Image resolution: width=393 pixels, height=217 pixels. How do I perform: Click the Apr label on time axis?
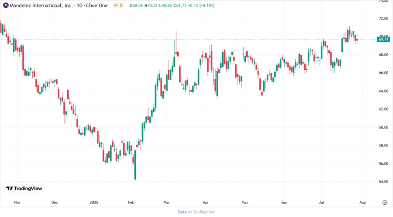(206, 202)
